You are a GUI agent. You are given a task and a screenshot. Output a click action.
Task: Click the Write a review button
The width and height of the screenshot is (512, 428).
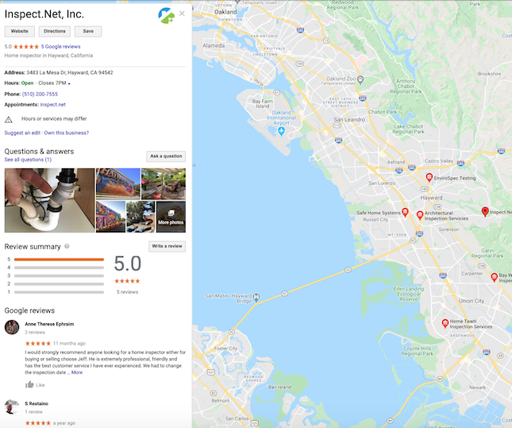click(167, 246)
